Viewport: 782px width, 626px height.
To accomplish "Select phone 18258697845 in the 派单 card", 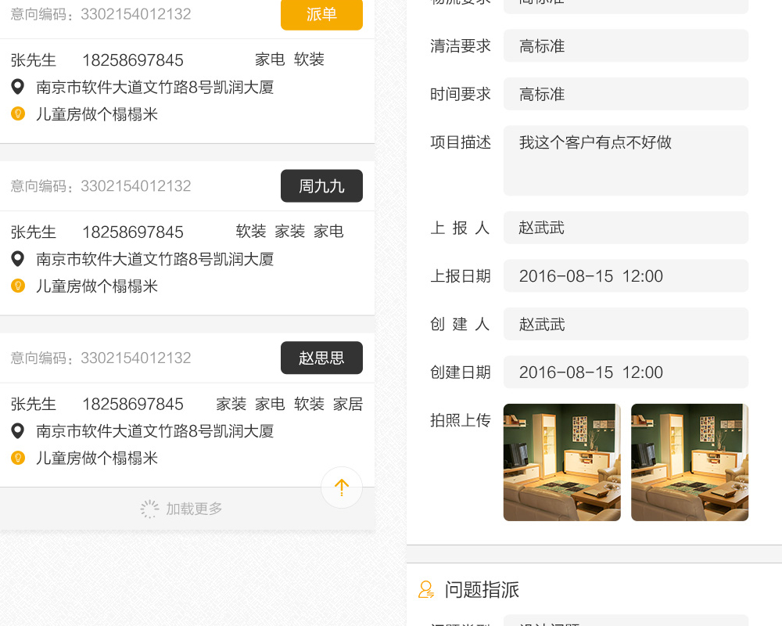I will pyautogui.click(x=133, y=60).
